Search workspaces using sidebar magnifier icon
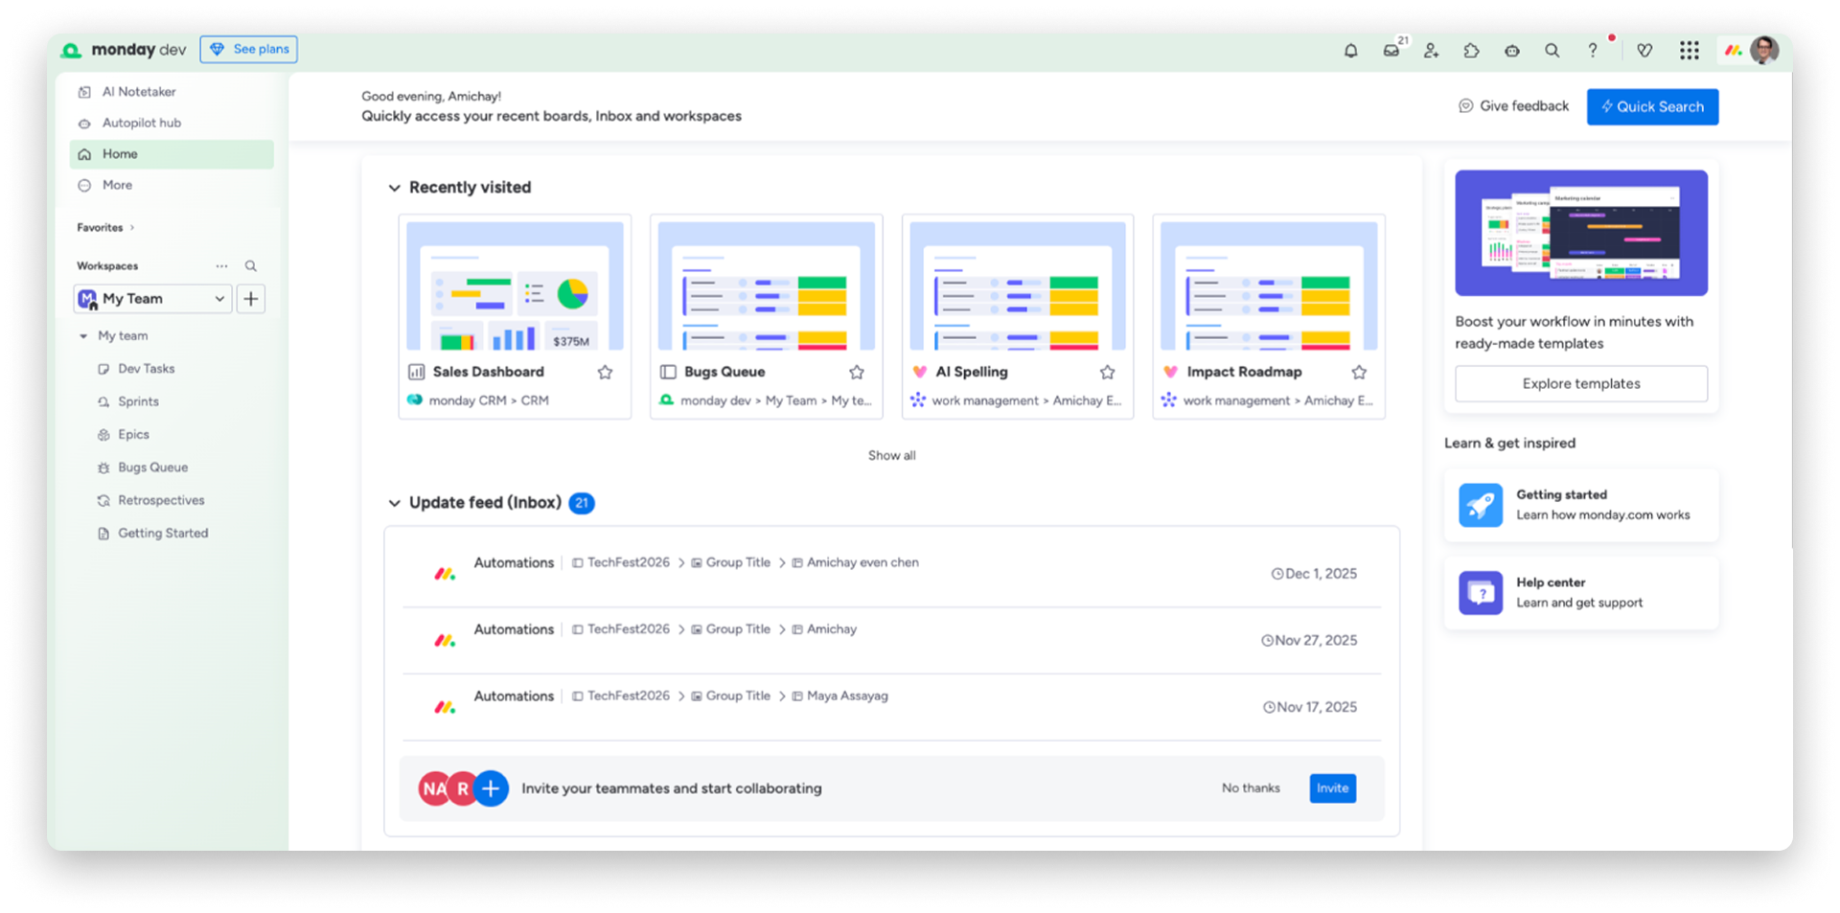Image resolution: width=1840 pixels, height=913 pixels. coord(250,266)
